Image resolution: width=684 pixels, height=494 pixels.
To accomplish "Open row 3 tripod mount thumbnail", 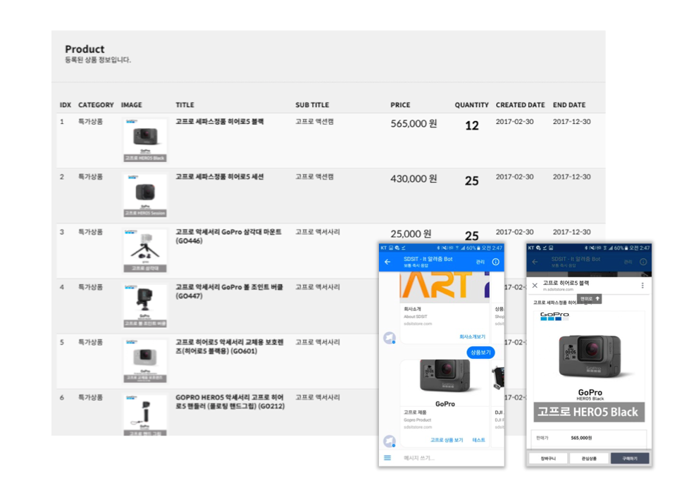I will click(x=145, y=251).
